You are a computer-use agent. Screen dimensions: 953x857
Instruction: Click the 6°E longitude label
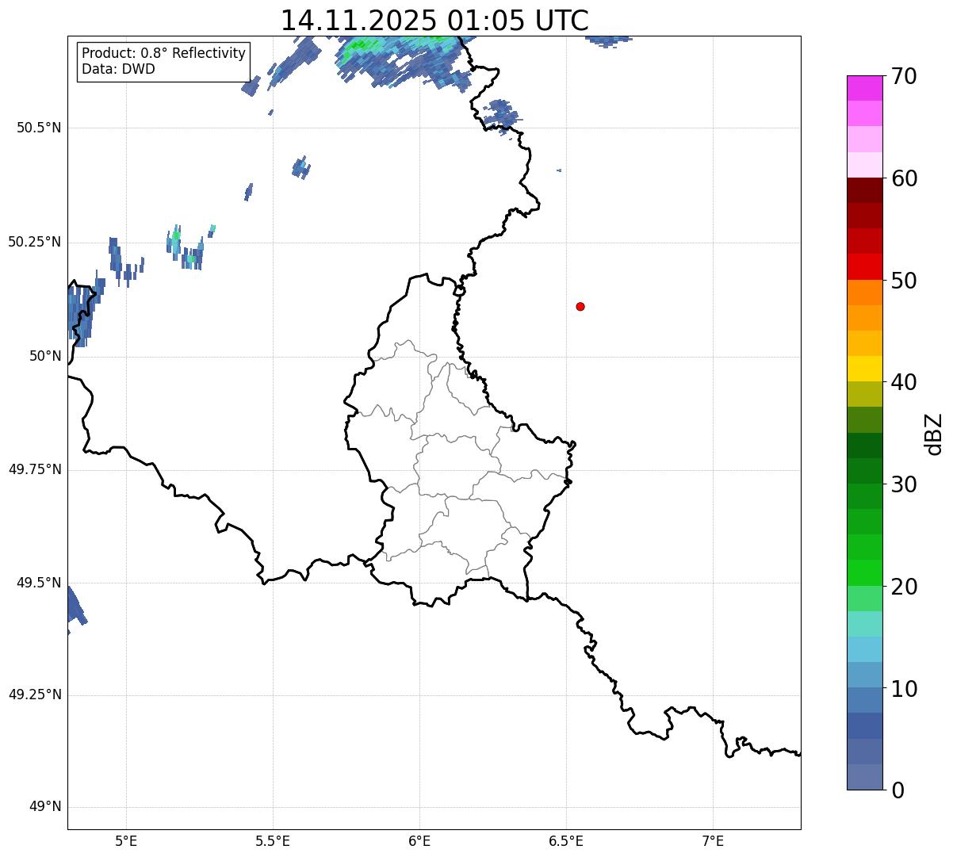(x=419, y=840)
